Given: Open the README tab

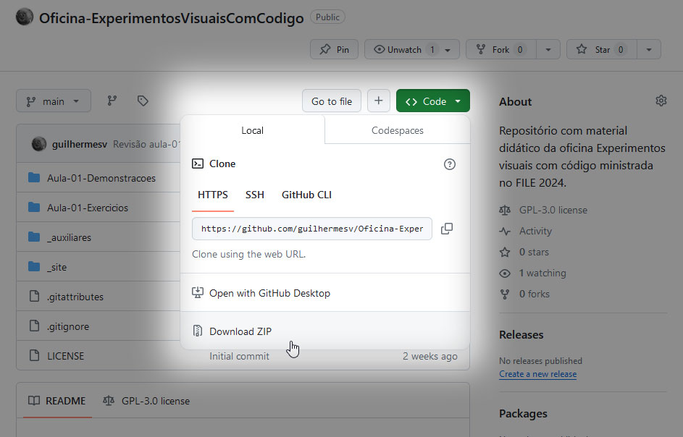Looking at the screenshot, I should [57, 401].
